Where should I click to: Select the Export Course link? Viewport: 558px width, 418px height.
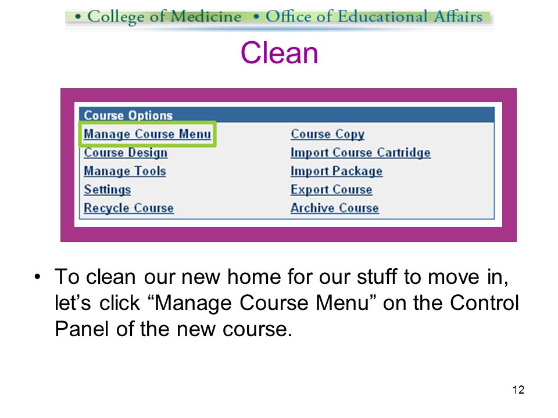pos(332,189)
